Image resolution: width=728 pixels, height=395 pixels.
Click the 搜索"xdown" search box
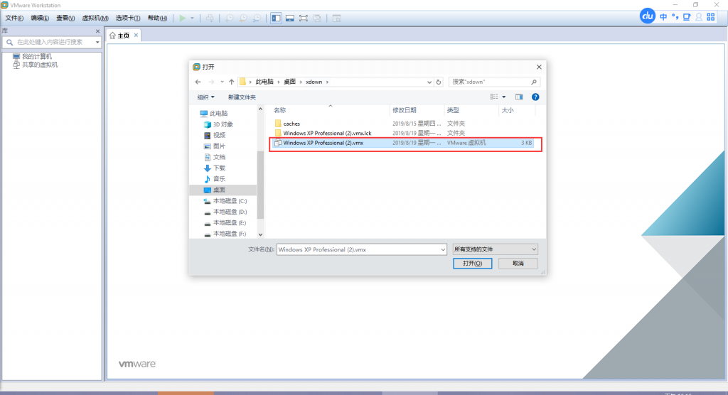click(x=495, y=82)
